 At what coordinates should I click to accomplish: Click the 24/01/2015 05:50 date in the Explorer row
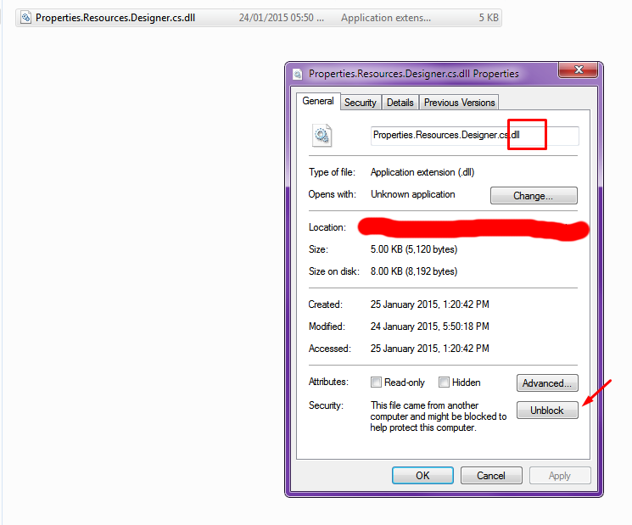coord(282,18)
